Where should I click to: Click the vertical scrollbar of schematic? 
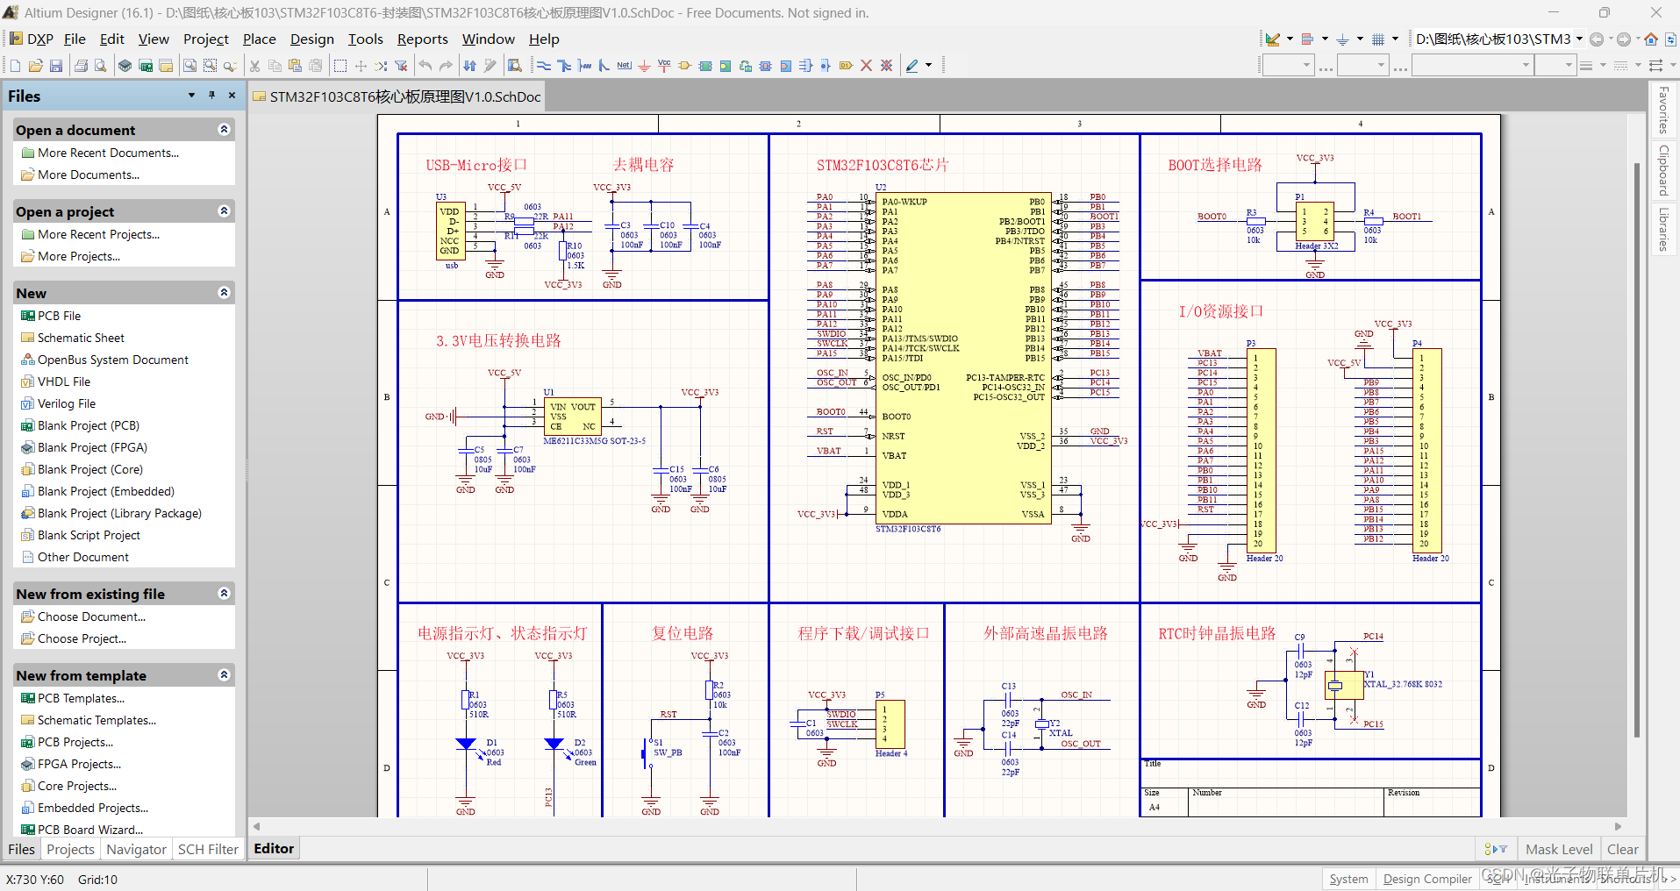point(1636,451)
